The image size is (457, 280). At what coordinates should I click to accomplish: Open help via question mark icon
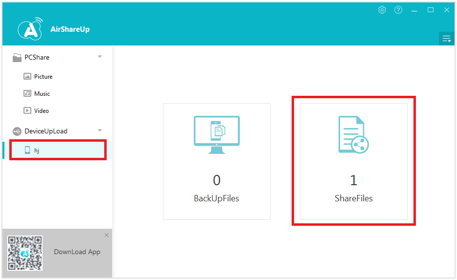pos(398,10)
